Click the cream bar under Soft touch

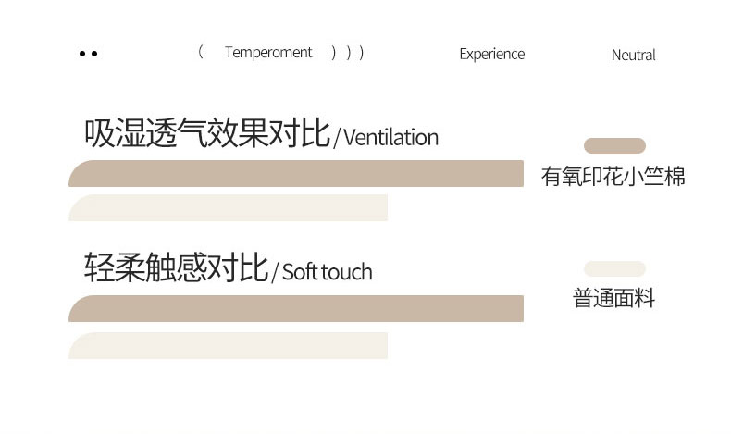point(229,345)
